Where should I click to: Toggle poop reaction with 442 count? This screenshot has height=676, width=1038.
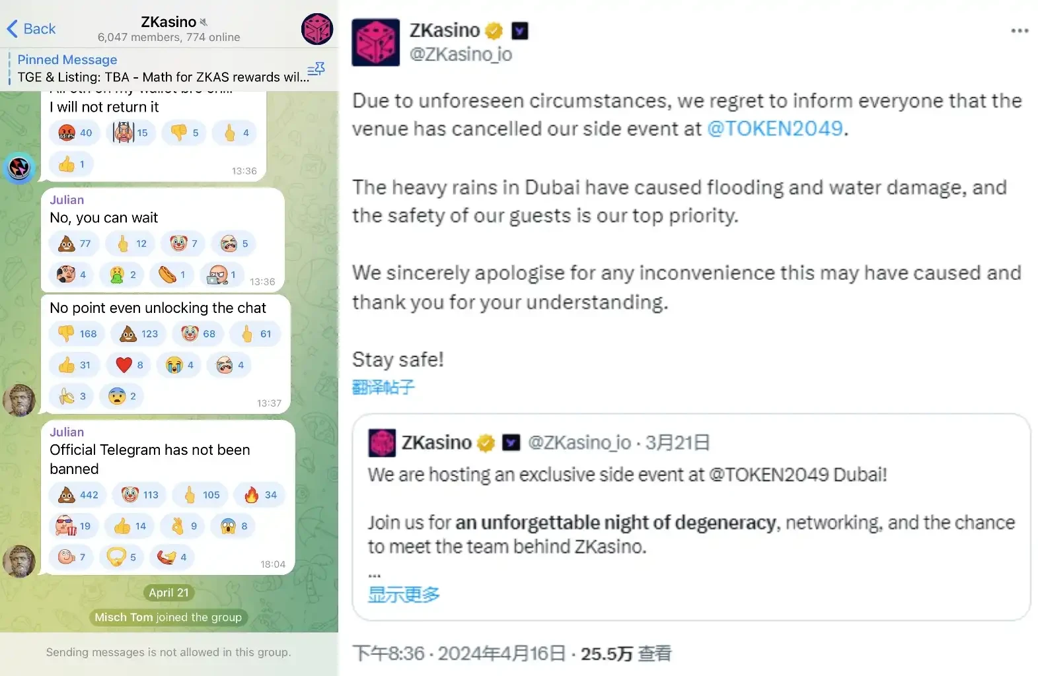tap(78, 495)
